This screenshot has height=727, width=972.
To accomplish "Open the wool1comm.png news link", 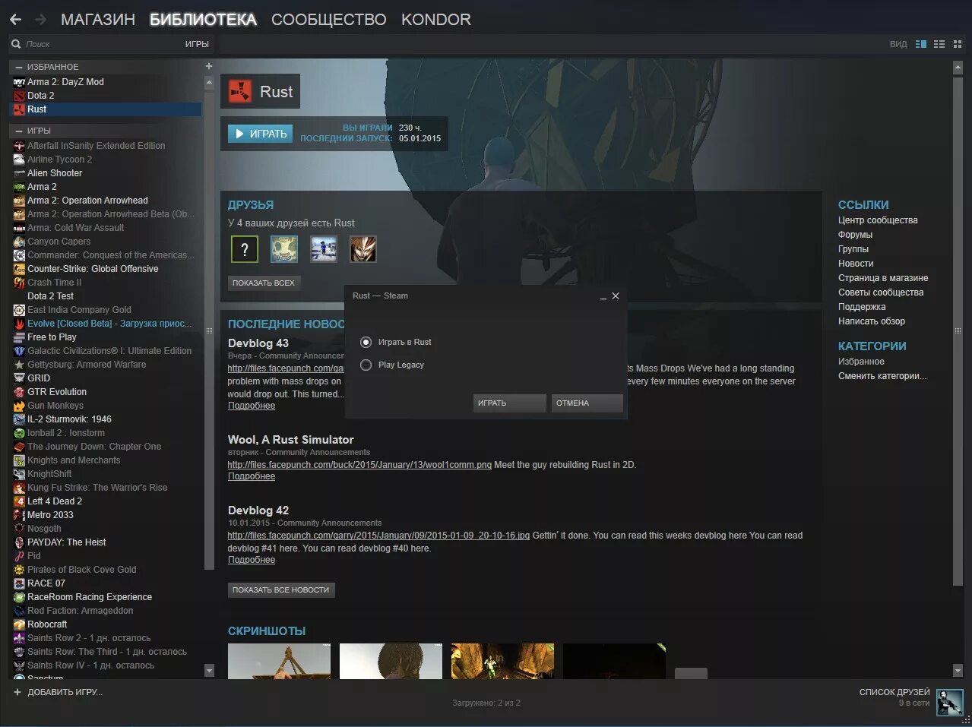I will [359, 464].
